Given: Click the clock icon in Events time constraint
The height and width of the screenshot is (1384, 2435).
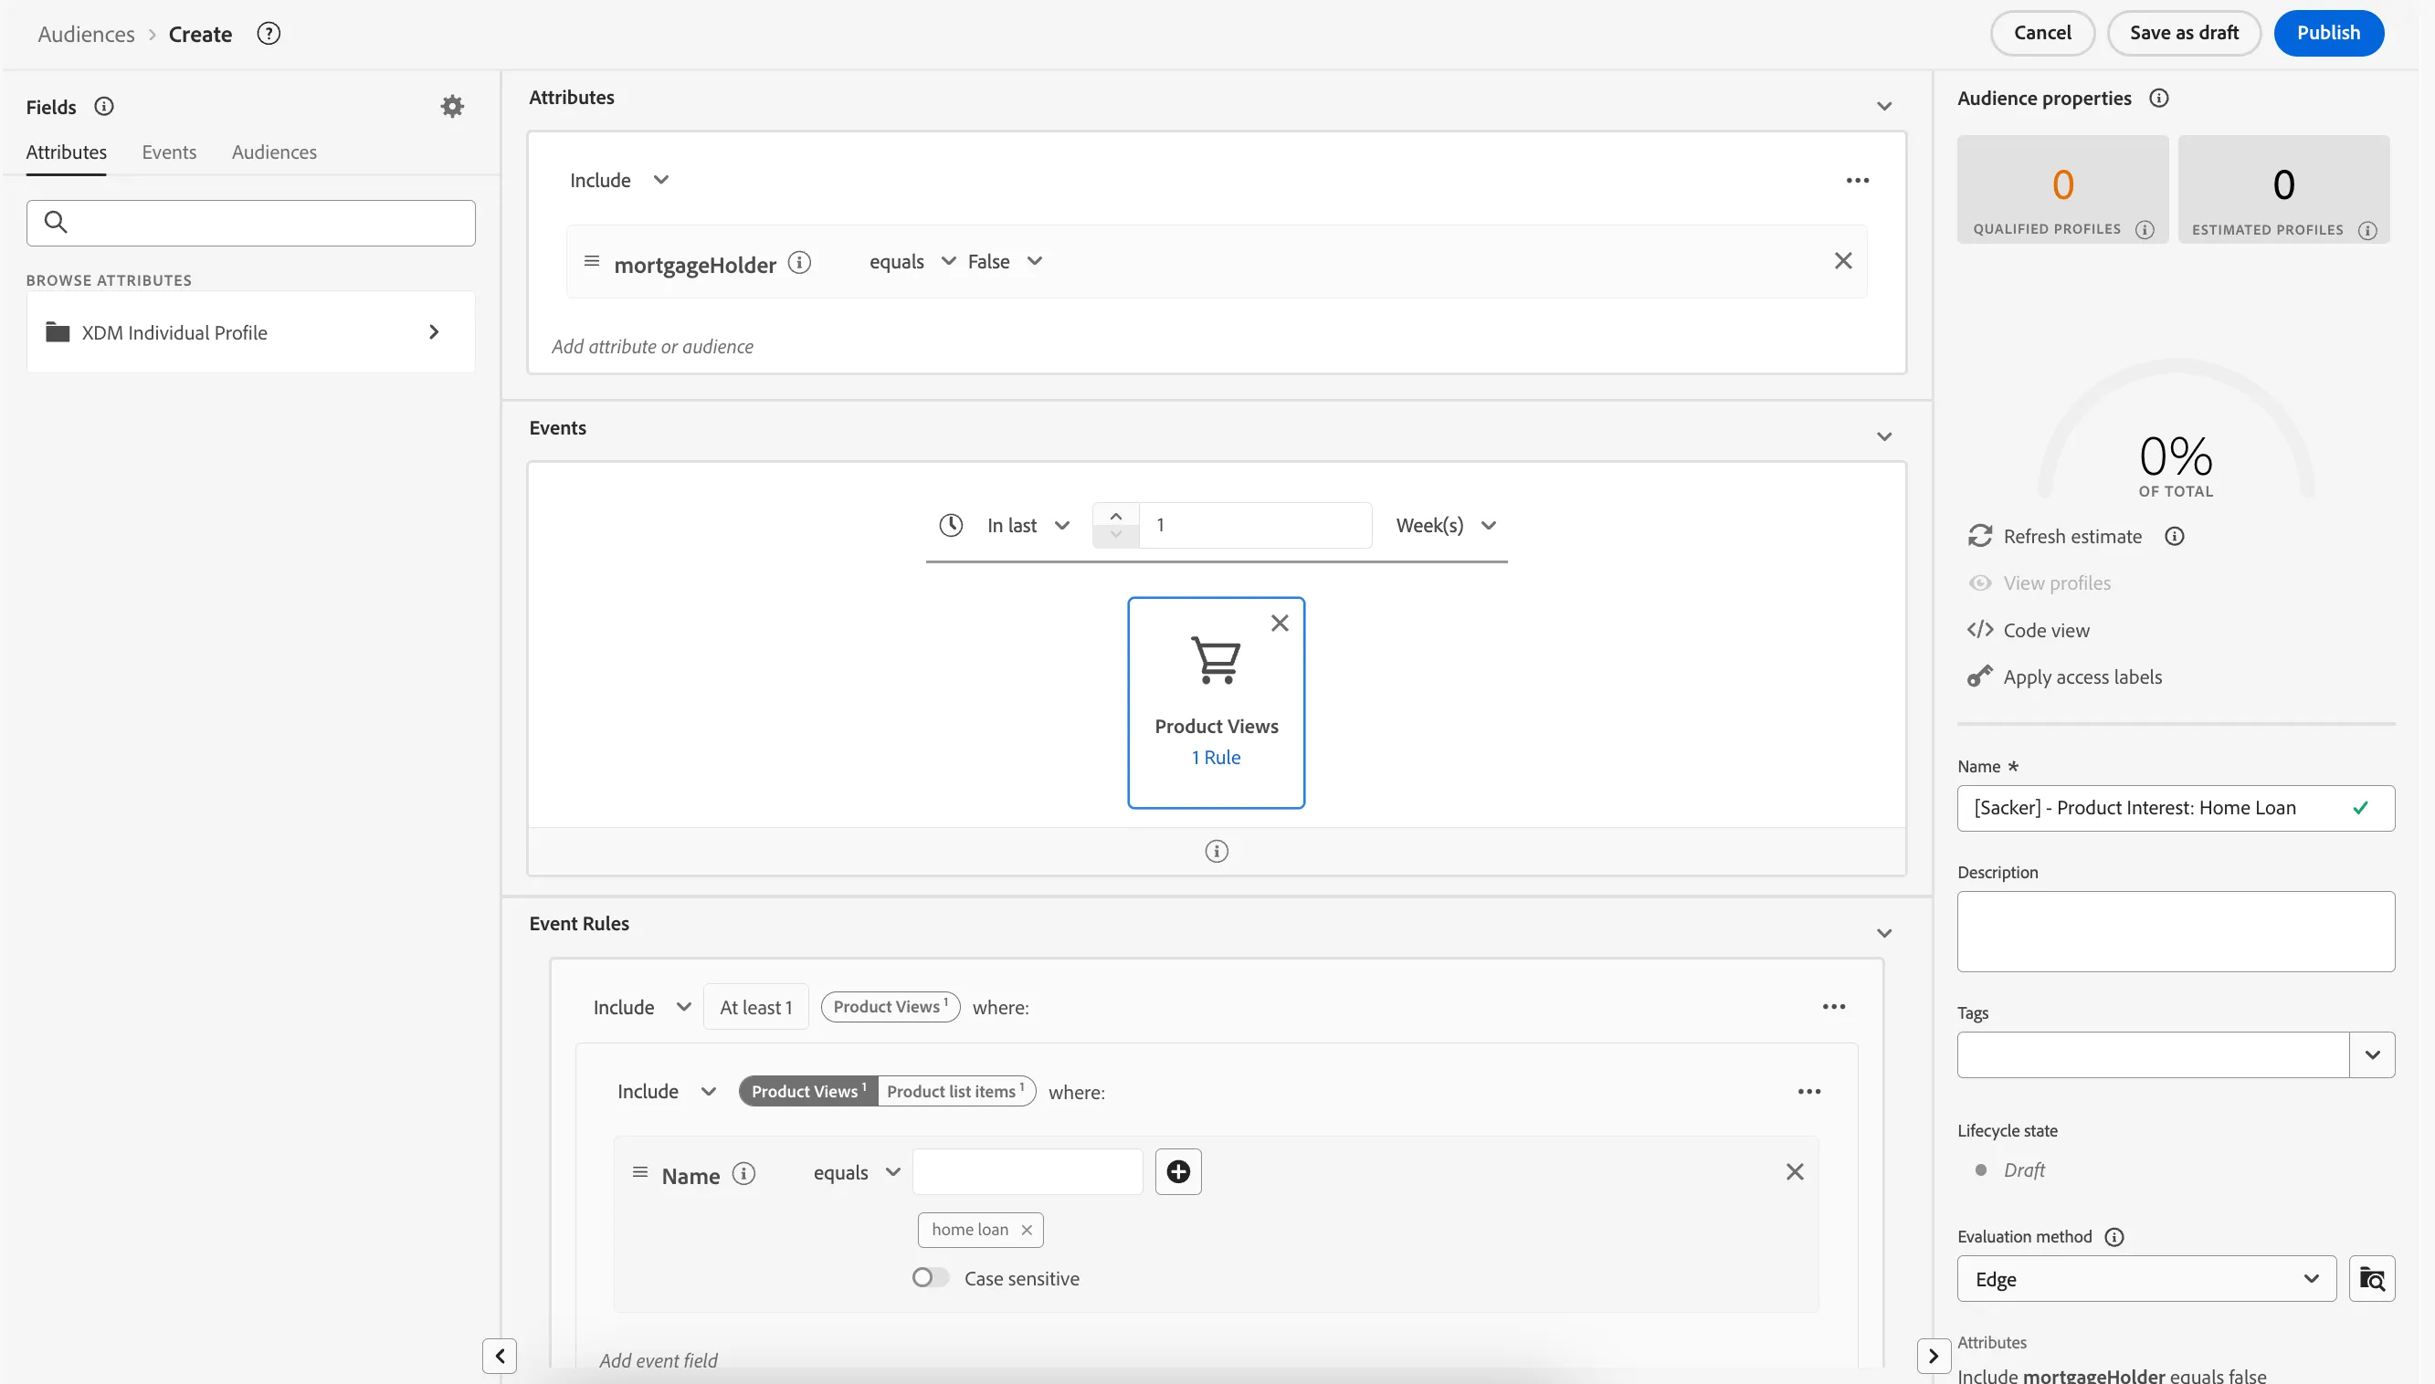Looking at the screenshot, I should click(x=951, y=526).
